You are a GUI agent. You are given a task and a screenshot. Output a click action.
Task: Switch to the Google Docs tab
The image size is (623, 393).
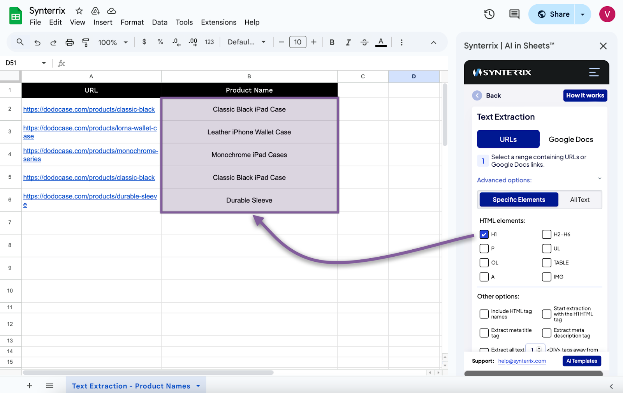click(571, 139)
